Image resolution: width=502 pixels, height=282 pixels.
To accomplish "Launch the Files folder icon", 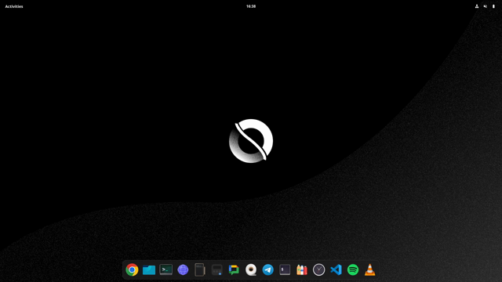I will tap(149, 269).
